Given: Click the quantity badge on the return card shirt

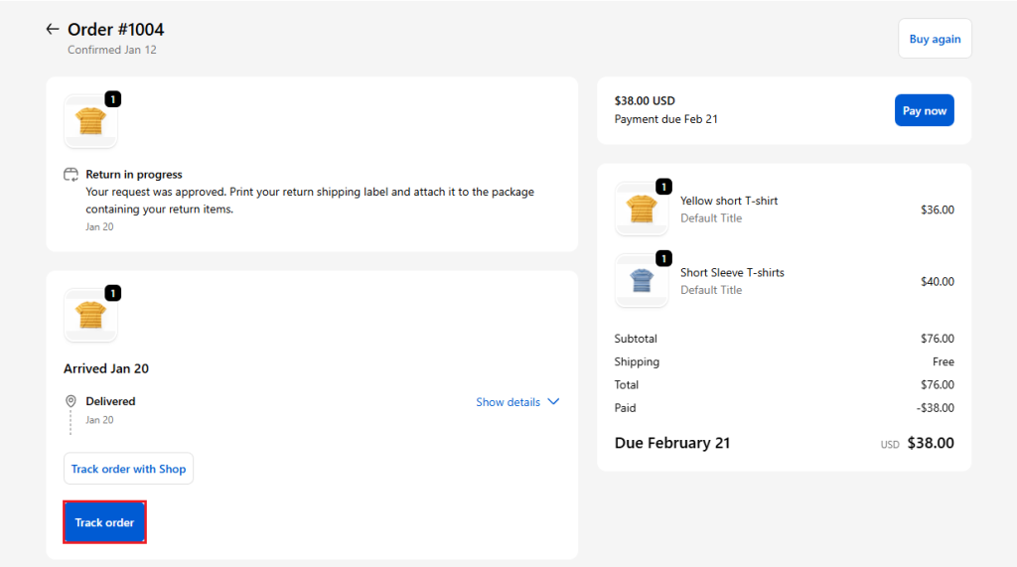Looking at the screenshot, I should (113, 99).
